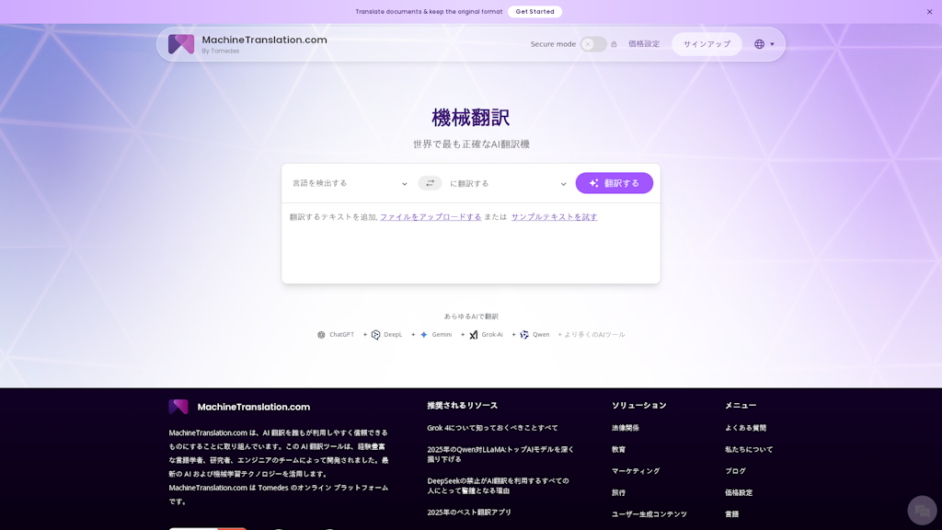Open Grok 4について知っておくべきことすべて article
Viewport: 942px width, 530px height.
point(492,428)
